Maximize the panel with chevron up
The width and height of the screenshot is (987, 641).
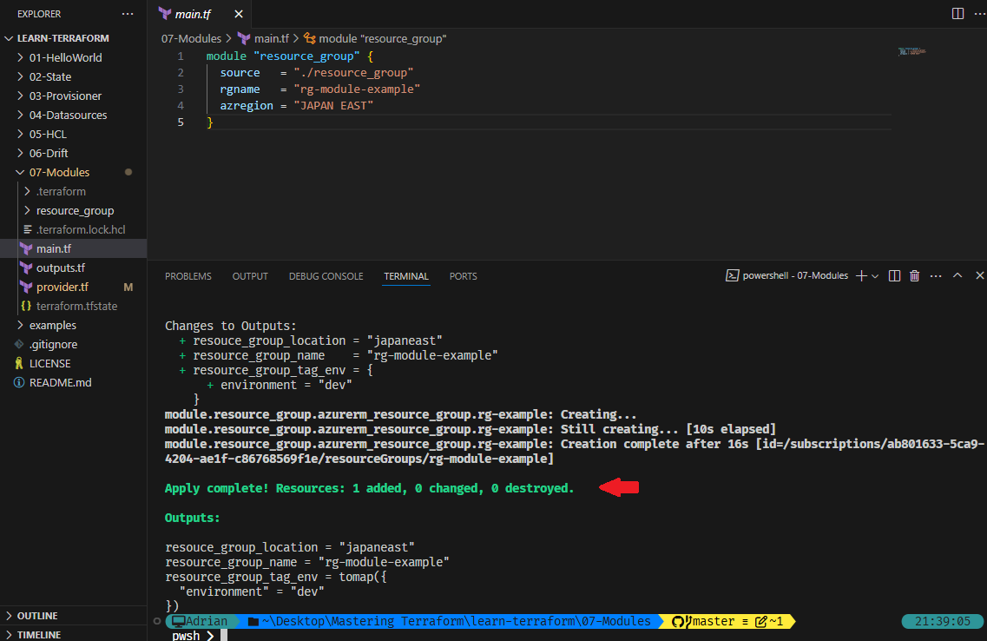957,276
